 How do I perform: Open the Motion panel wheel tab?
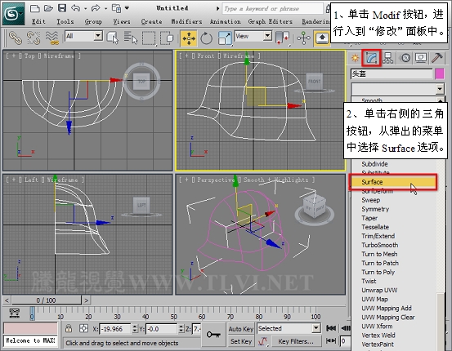(x=405, y=58)
